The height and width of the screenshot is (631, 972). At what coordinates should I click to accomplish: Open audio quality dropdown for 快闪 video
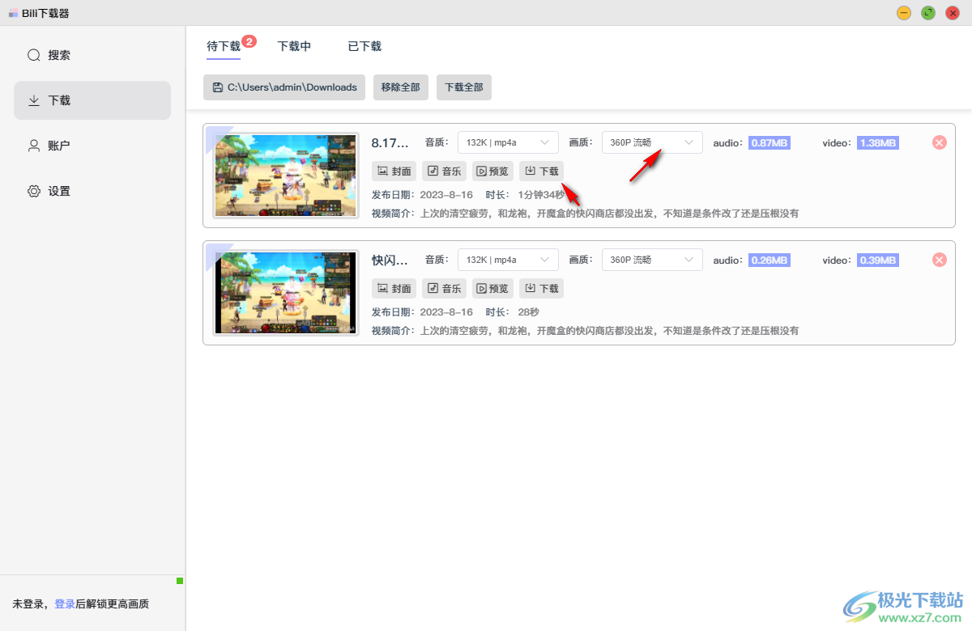pos(508,260)
